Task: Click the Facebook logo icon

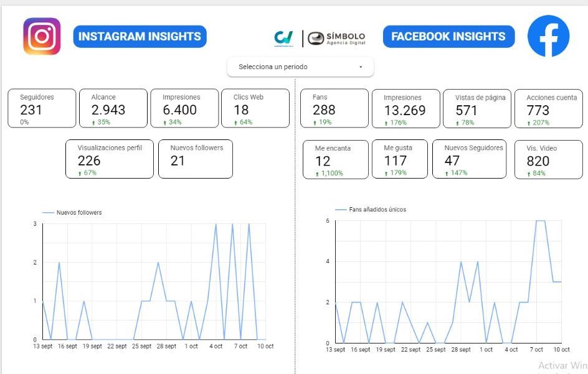Action: (x=548, y=37)
